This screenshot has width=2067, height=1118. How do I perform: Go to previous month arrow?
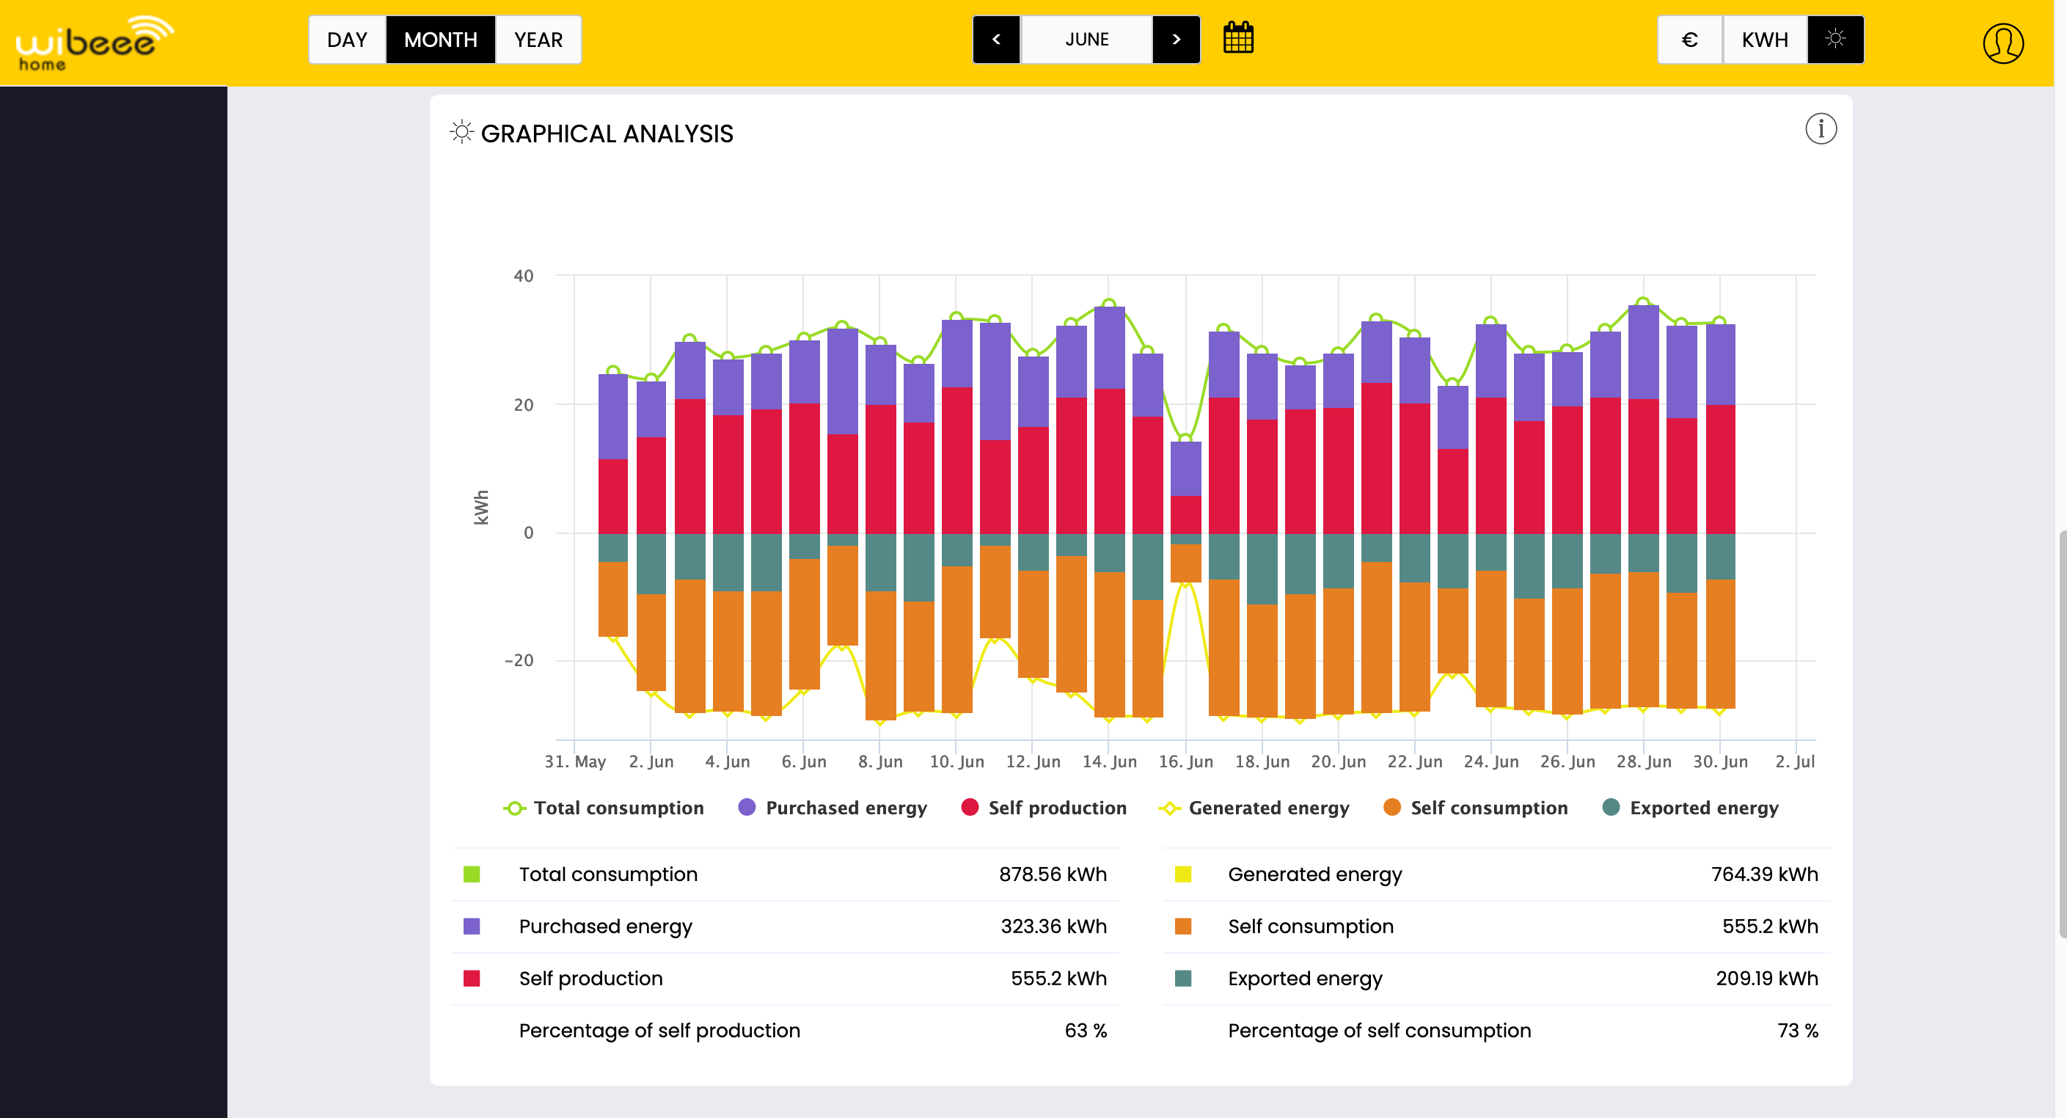click(997, 40)
